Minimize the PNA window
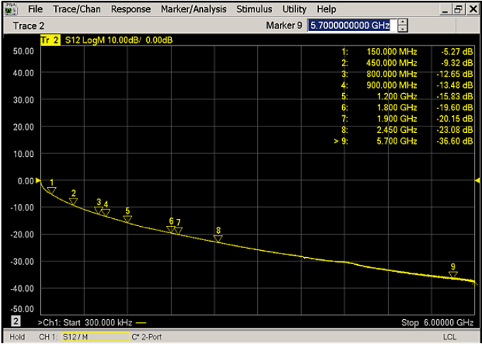482x344 pixels. [x=445, y=10]
